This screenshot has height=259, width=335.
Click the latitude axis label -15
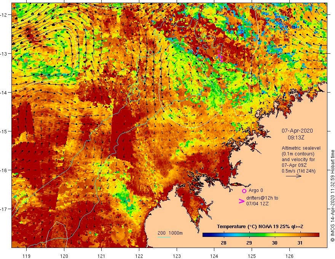coord(4,131)
